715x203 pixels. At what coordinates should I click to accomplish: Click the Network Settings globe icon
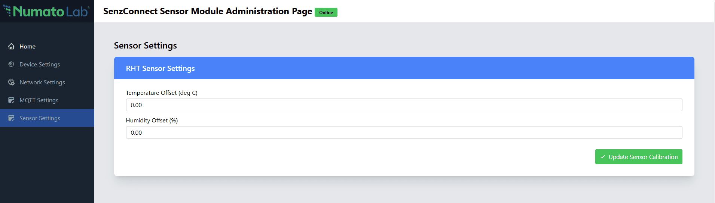pos(11,82)
